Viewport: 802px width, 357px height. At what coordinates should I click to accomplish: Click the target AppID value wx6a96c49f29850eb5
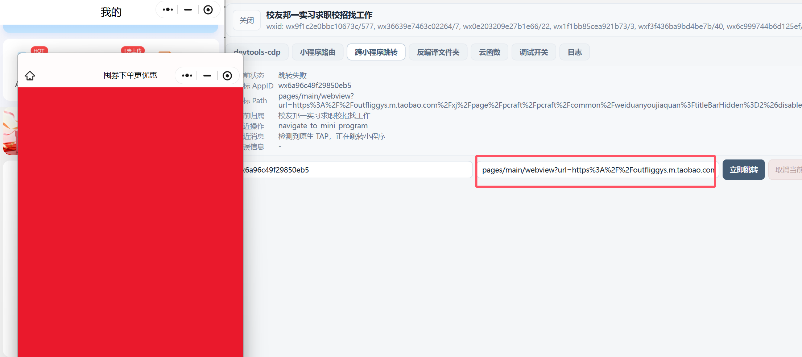tap(315, 86)
